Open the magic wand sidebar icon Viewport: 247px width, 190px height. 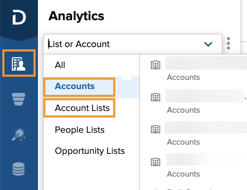pos(19,135)
